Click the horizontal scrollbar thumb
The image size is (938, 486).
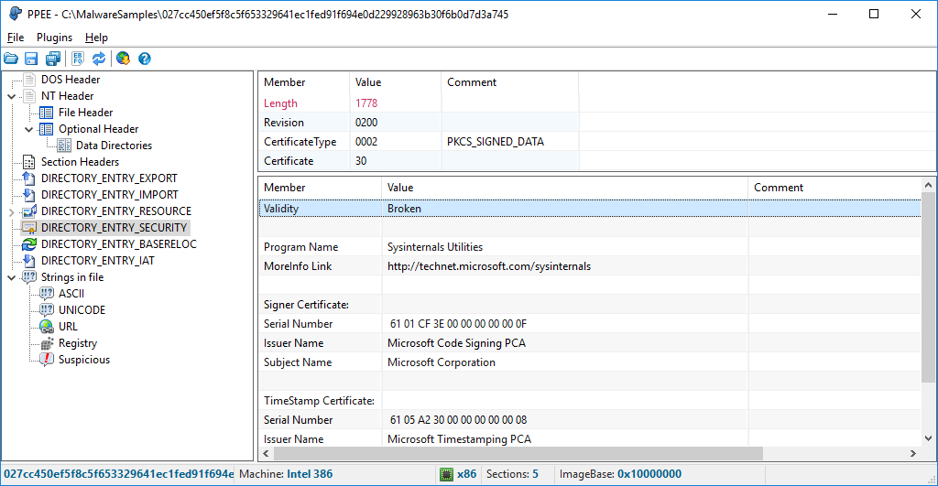518,454
